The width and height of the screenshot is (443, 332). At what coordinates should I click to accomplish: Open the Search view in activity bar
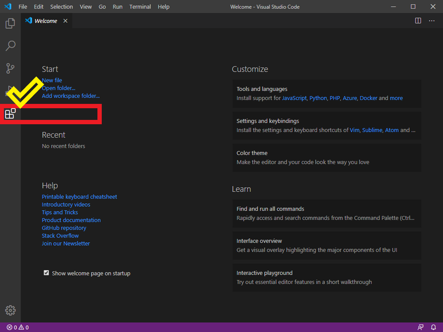point(10,46)
